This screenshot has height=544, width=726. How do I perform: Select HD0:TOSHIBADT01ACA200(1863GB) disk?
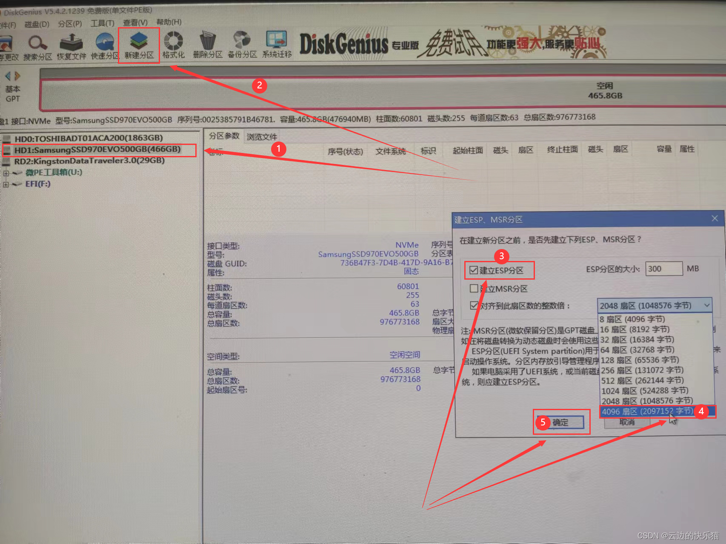(89, 138)
